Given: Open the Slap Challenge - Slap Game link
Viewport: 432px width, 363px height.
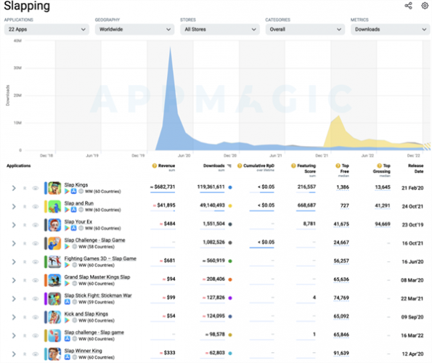Looking at the screenshot, I should (x=95, y=240).
